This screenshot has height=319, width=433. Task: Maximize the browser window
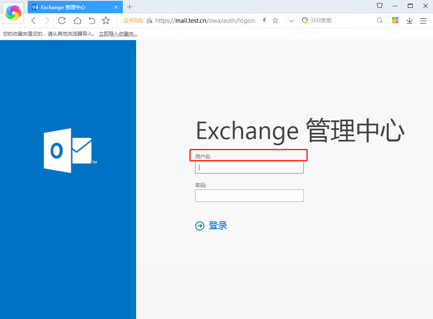click(x=410, y=6)
